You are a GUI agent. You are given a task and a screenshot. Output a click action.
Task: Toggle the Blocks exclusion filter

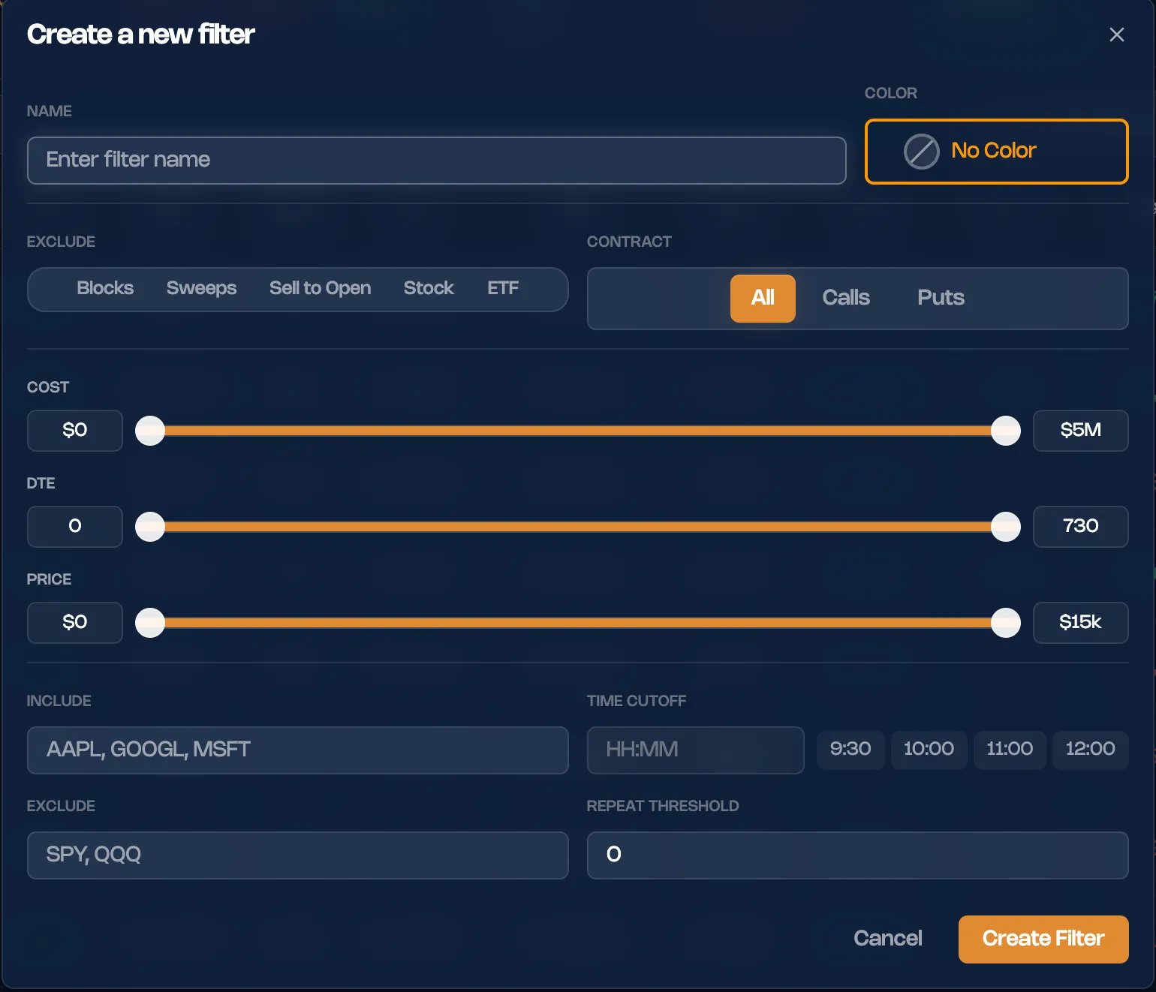click(x=105, y=288)
